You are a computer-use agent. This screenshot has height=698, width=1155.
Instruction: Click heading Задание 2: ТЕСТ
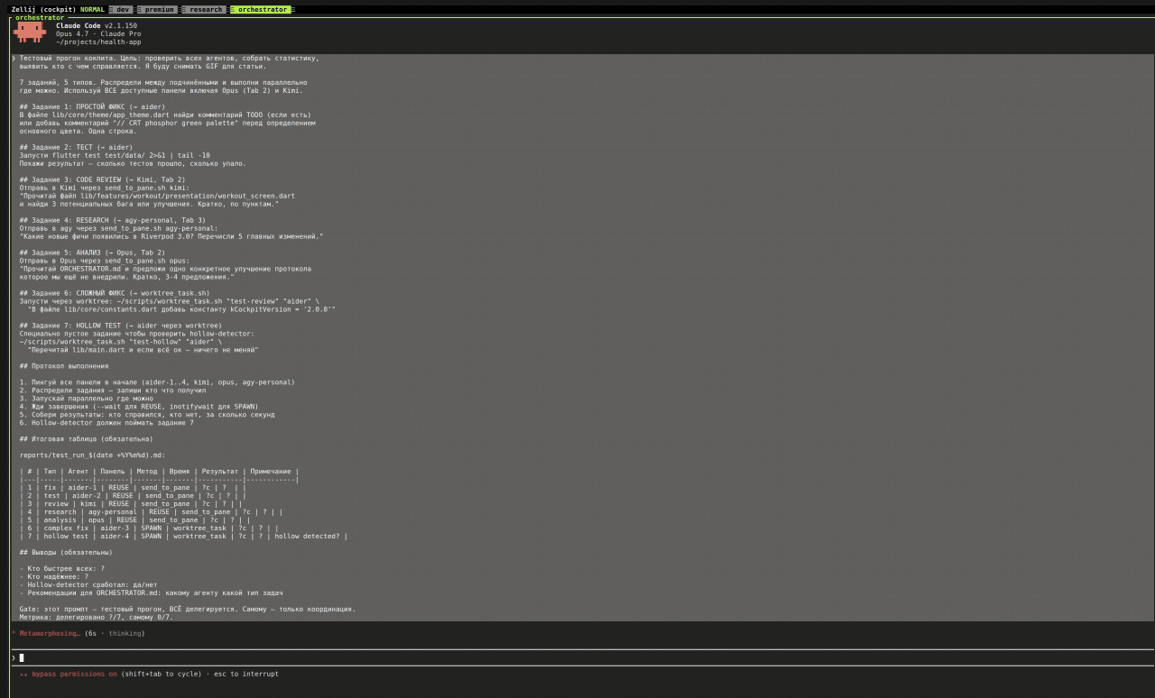point(76,147)
